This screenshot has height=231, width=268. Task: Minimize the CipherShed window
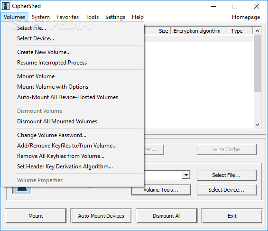tap(213, 6)
